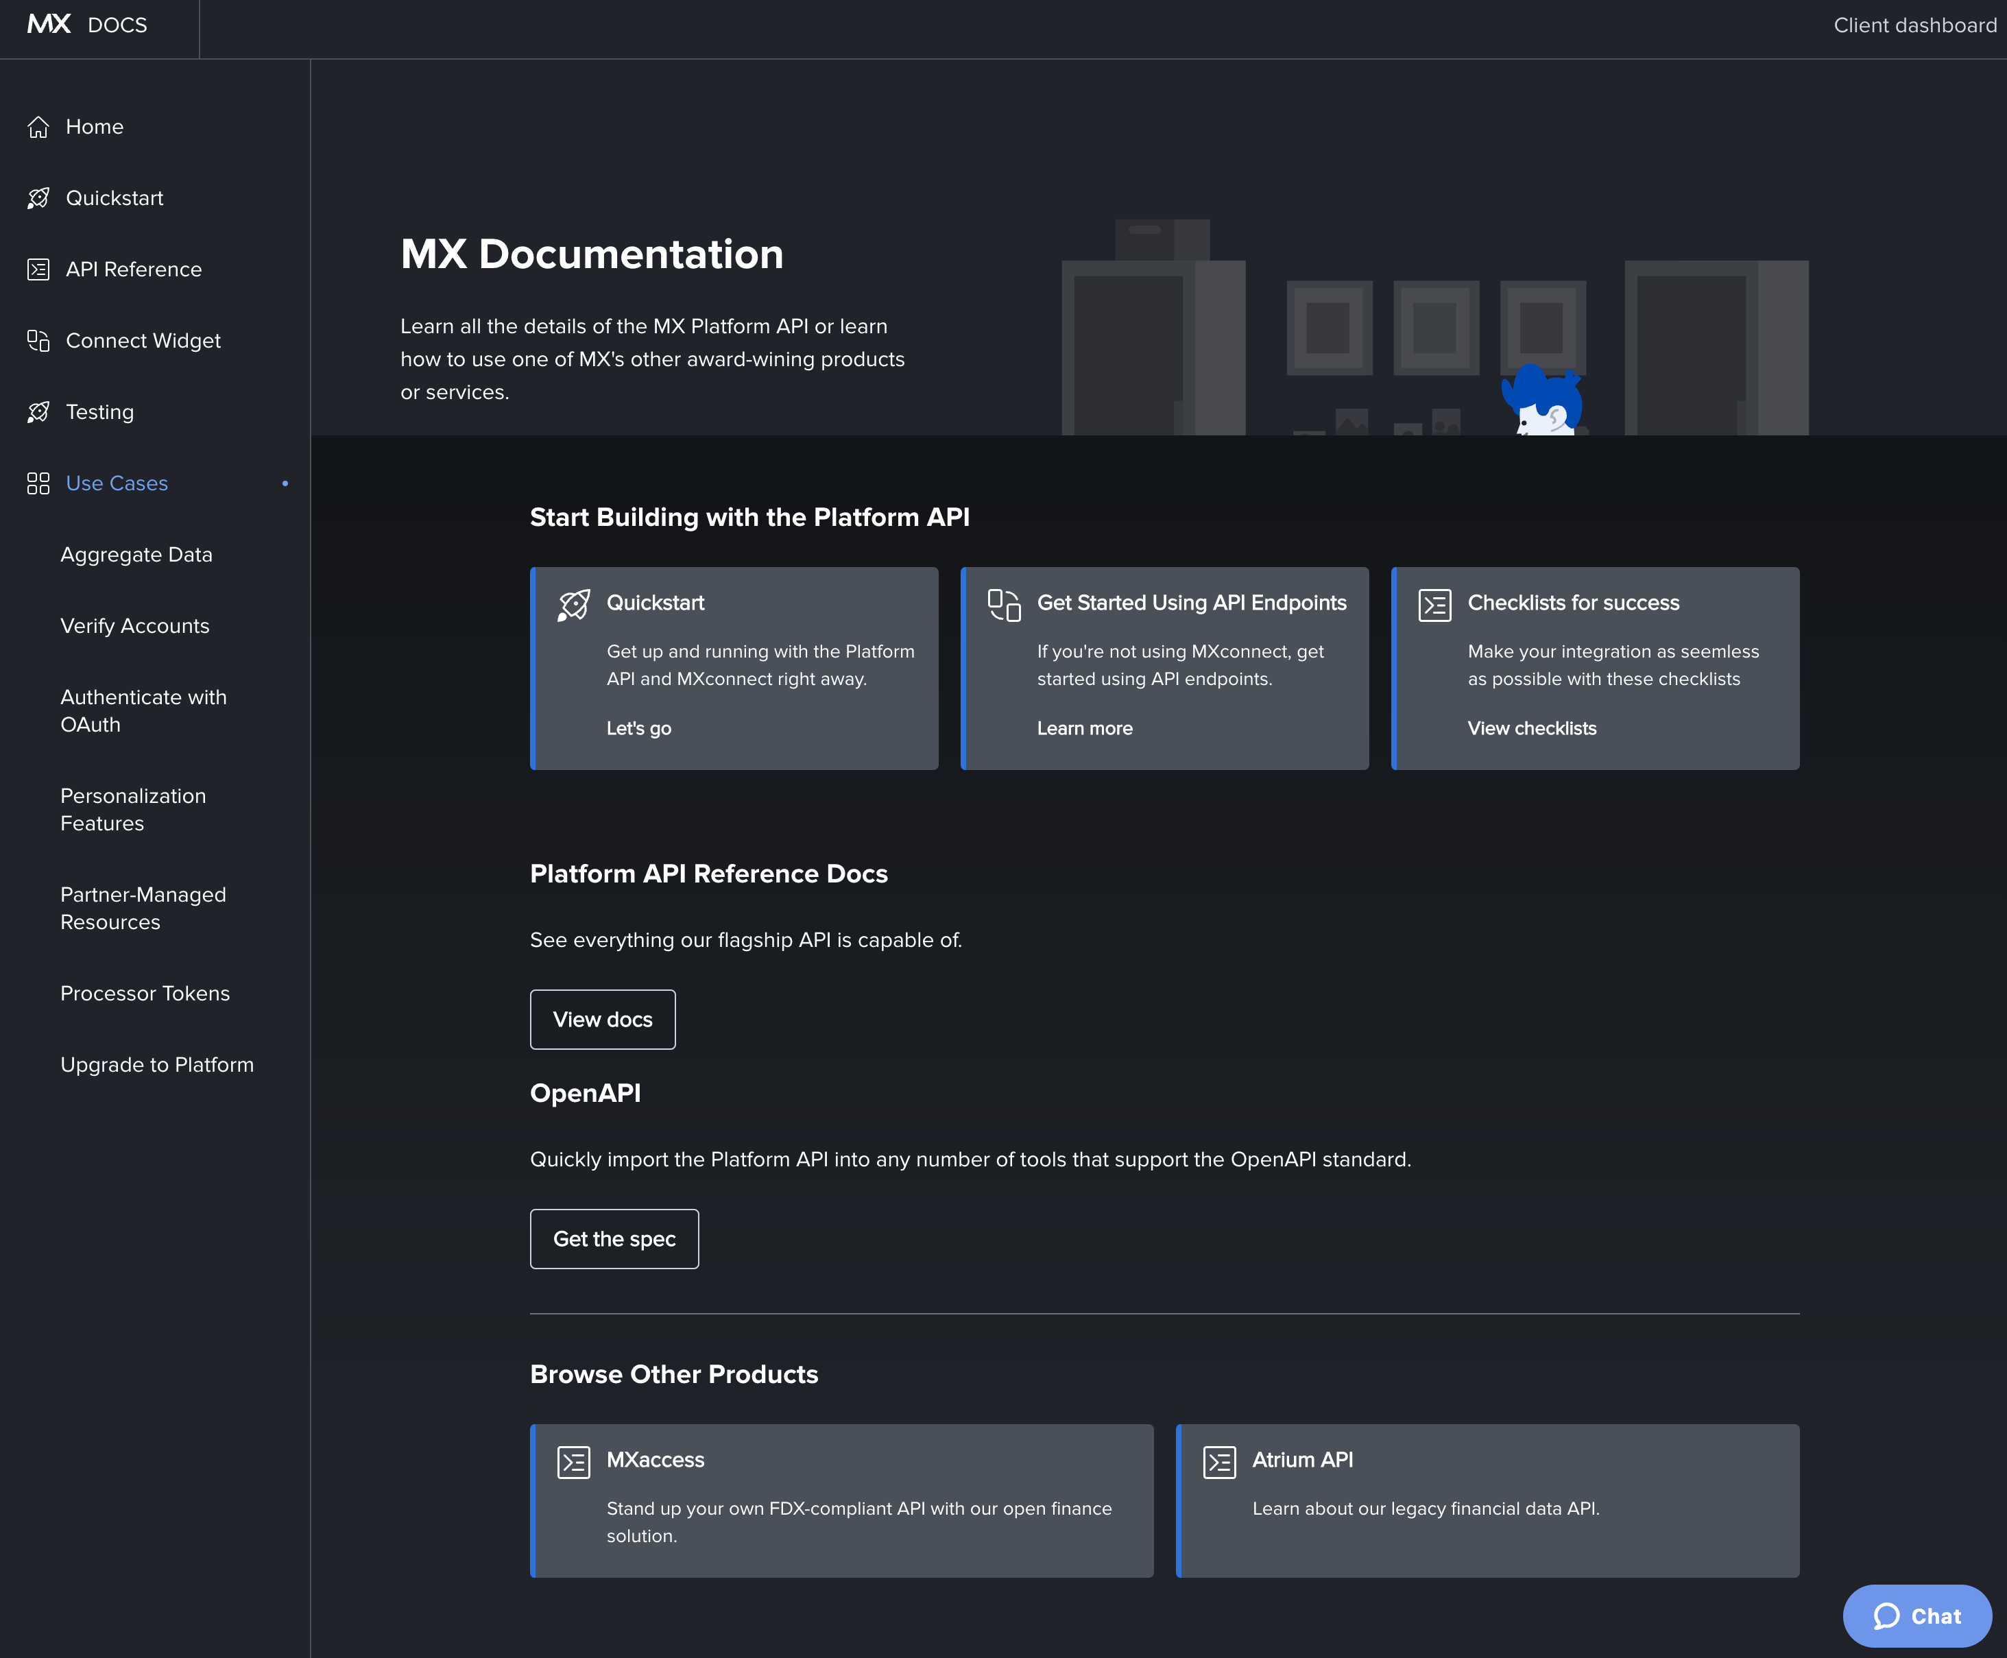The image size is (2007, 1658).
Task: Open Authenticate with OAuth use case
Action: pyautogui.click(x=143, y=710)
